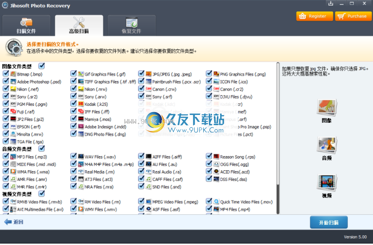Uncheck the MPEG Video Files checkbox
This screenshot has width=373, height=245.
pos(141,201)
